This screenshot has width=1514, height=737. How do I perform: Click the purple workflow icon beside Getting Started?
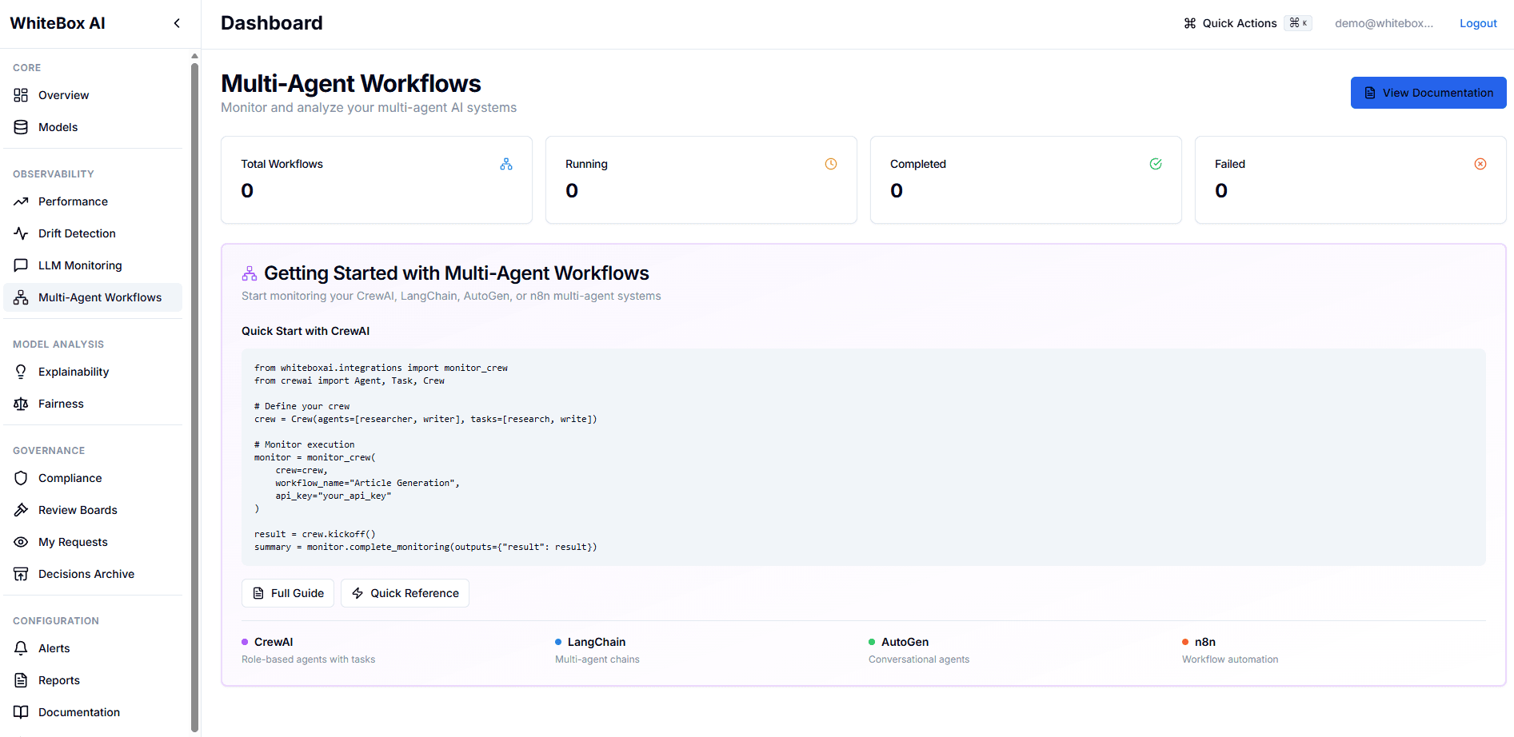coord(250,273)
